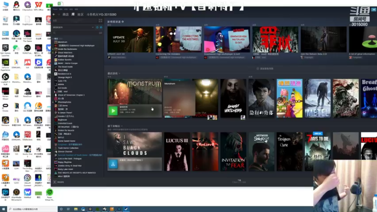
Task: Open the 社区 community tab
Action: click(x=80, y=15)
